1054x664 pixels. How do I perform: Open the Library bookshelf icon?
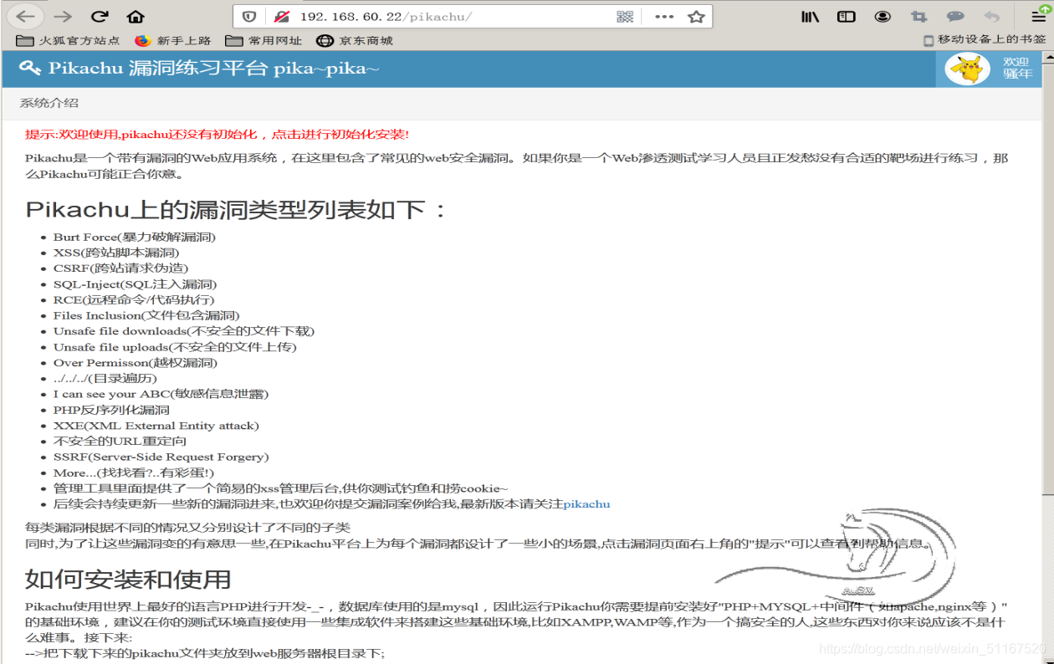[810, 17]
